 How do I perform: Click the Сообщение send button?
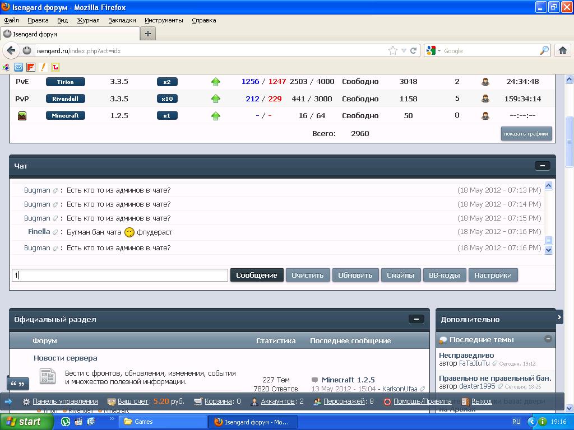(257, 275)
